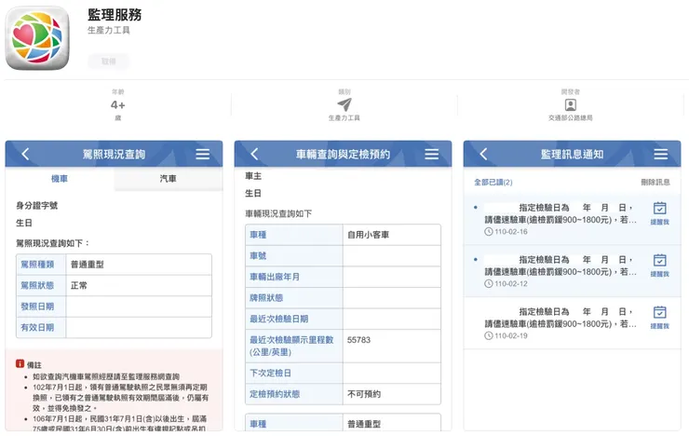Click 刪除訊息 delete messages link
The image size is (689, 436).
coord(655,182)
